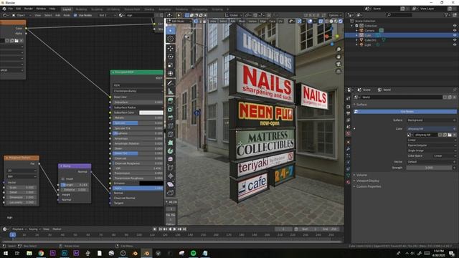This screenshot has width=459, height=258.
Task: Select the Spin tool
Action: pos(171,151)
